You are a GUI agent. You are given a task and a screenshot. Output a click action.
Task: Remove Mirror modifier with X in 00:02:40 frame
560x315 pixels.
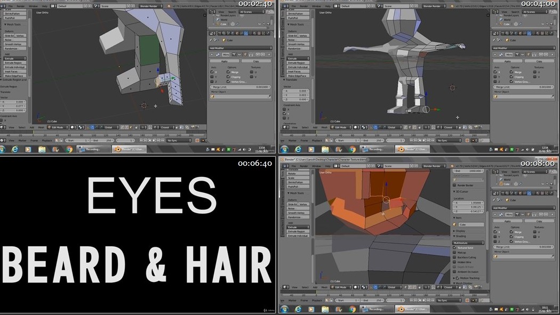pyautogui.click(x=269, y=54)
